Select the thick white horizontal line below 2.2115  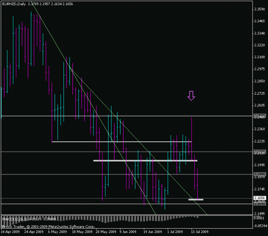(145, 161)
